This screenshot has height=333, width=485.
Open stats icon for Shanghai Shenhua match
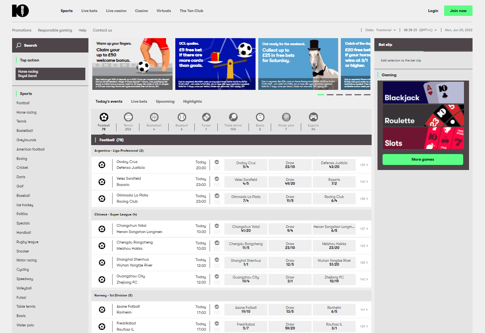point(217,259)
